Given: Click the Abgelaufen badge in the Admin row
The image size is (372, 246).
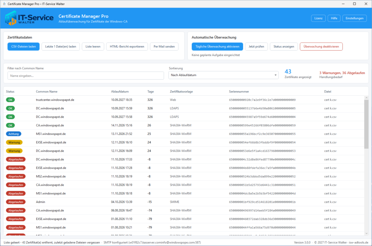Looking at the screenshot, I should pyautogui.click(x=16, y=202).
